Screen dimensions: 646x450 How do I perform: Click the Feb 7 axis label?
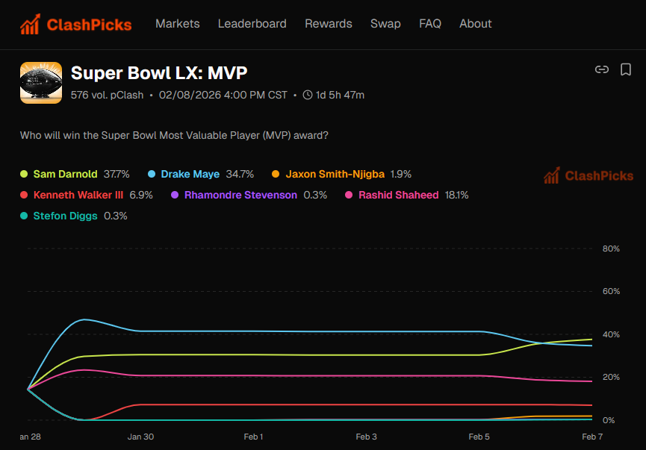tap(592, 437)
